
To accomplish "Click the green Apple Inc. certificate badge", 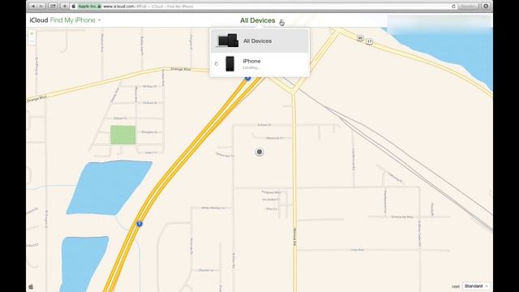I will 89,6.
